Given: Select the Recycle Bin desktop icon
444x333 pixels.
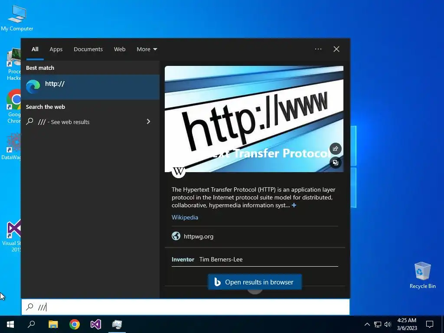Looking at the screenshot, I should pos(422,275).
